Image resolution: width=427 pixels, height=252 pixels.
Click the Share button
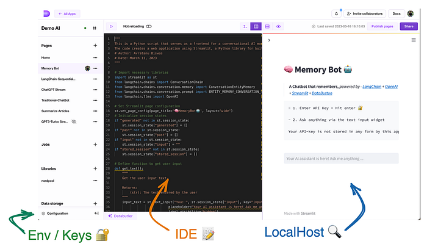(x=409, y=26)
